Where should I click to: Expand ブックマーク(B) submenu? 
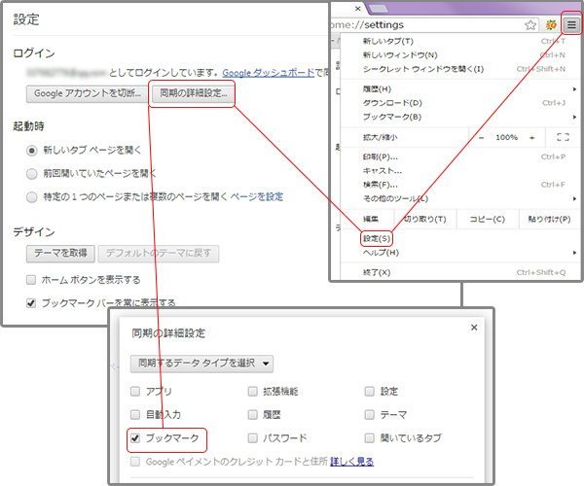point(460,117)
